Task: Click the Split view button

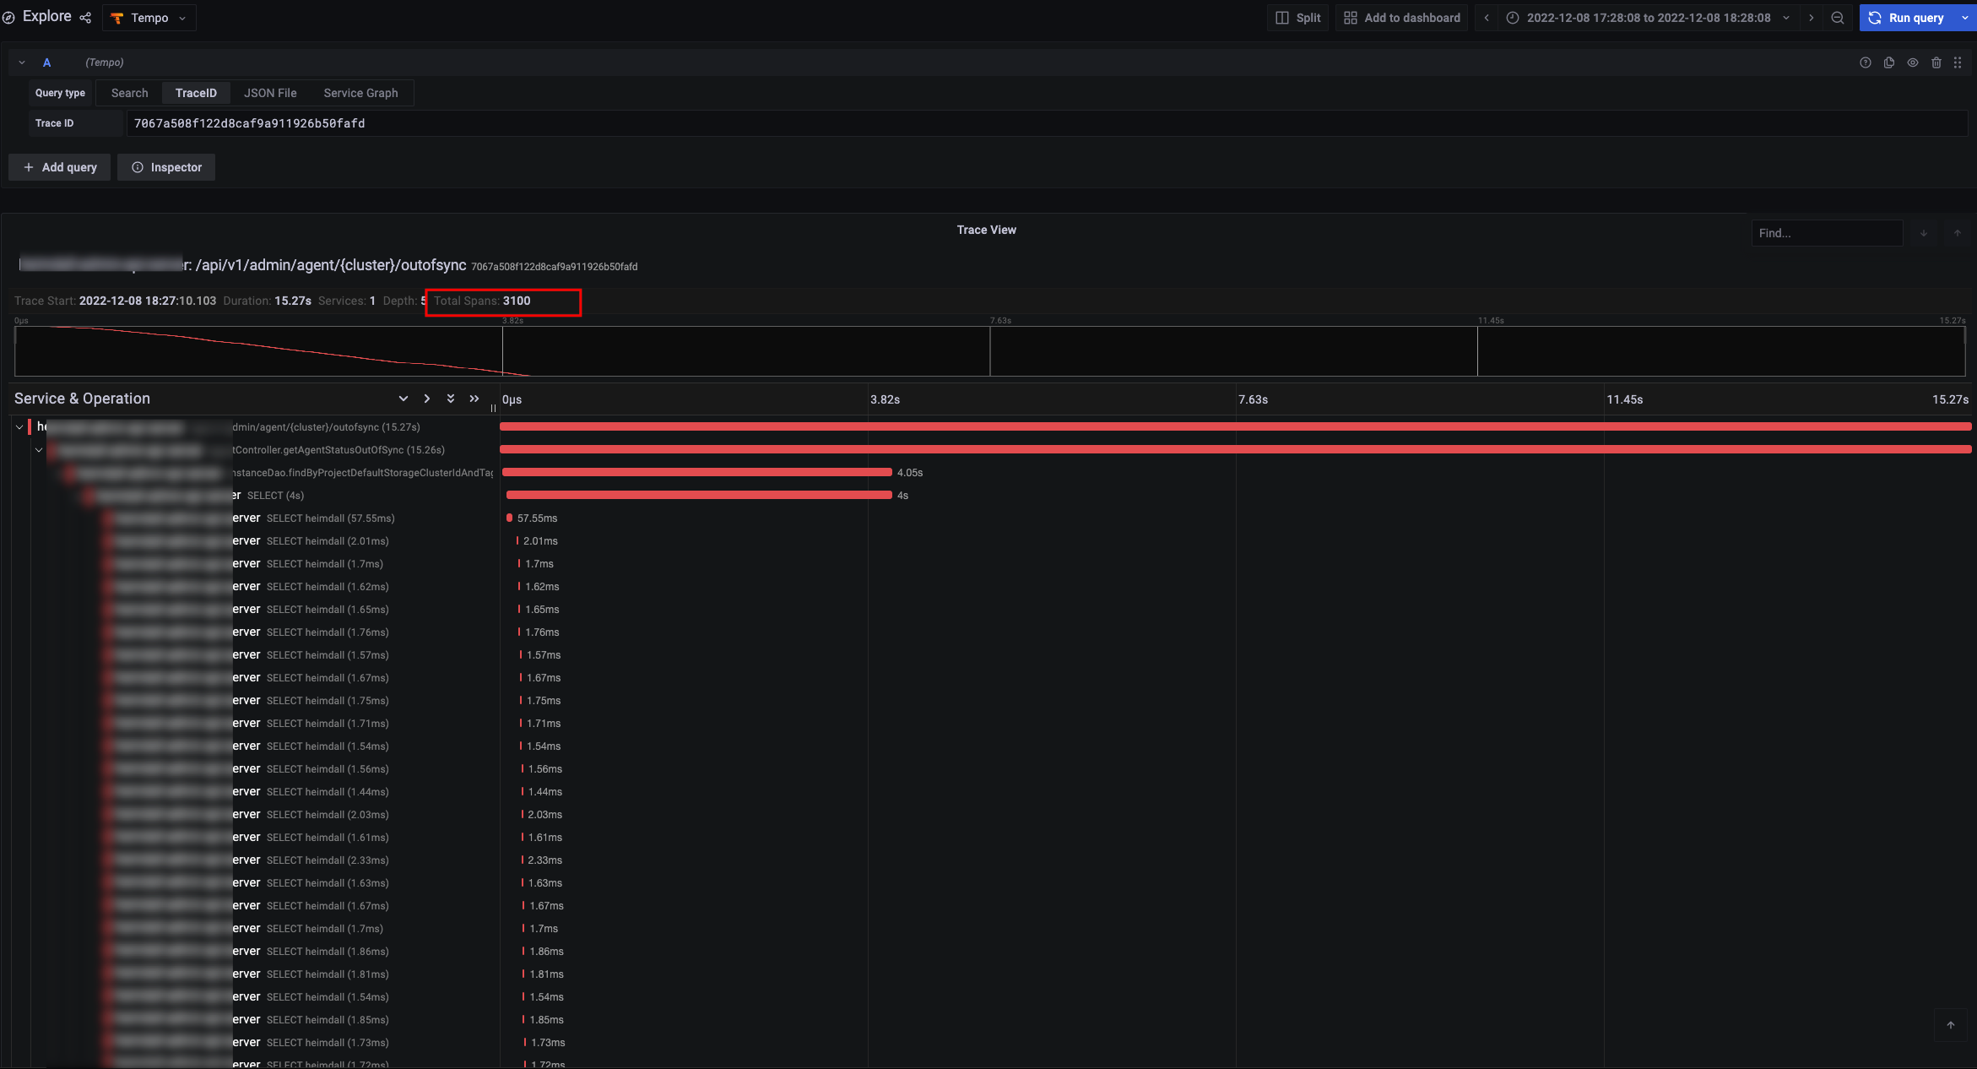Action: point(1297,18)
